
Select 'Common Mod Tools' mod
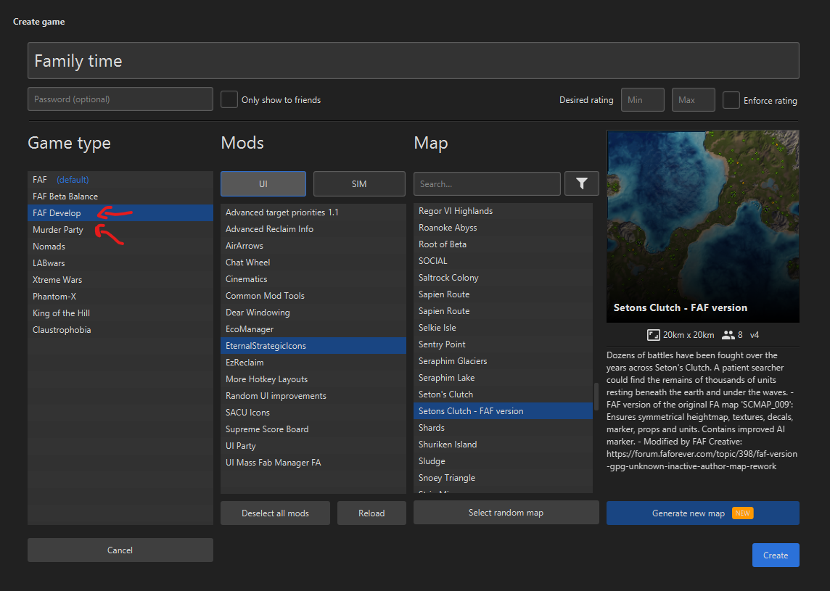(313, 295)
